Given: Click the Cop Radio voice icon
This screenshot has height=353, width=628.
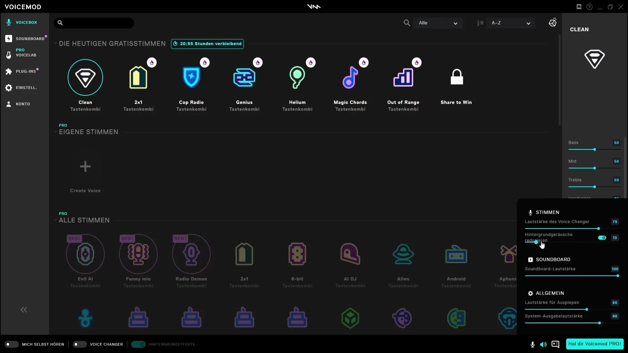Looking at the screenshot, I should click(191, 77).
